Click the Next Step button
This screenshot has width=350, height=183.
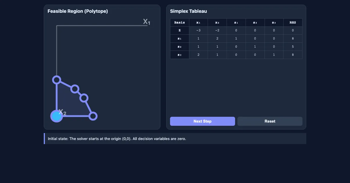pos(202,121)
